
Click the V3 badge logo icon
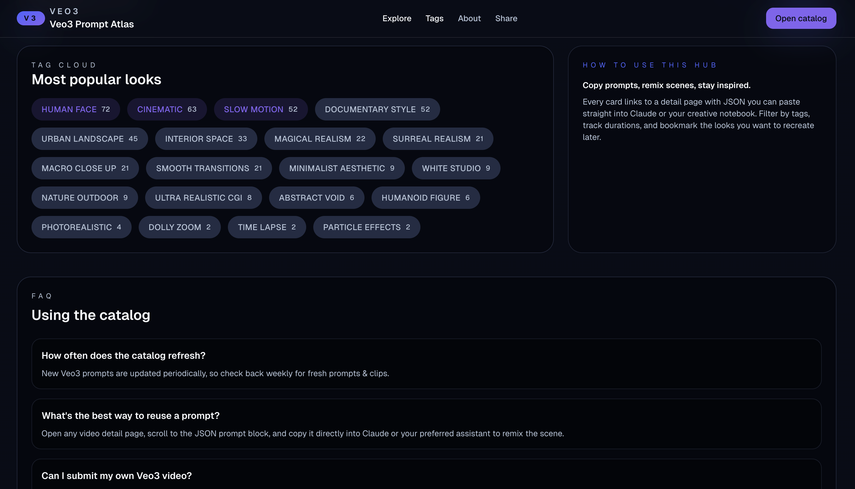click(x=30, y=18)
